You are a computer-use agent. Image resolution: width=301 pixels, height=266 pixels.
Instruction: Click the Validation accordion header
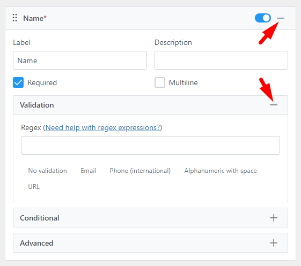150,105
